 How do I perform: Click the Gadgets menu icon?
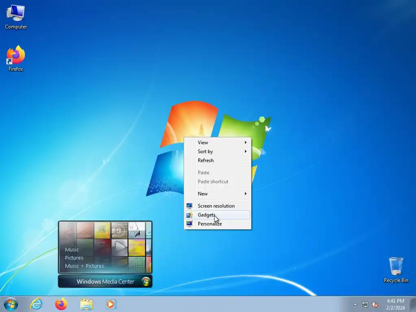[x=189, y=215]
